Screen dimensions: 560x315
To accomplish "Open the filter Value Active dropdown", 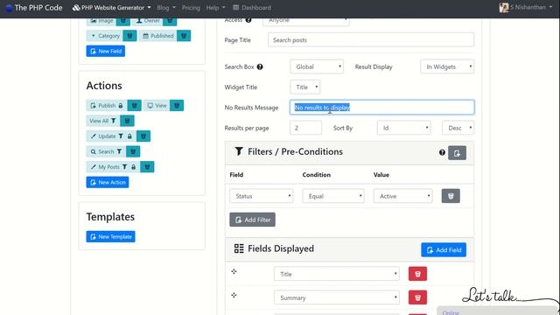I will coord(402,196).
